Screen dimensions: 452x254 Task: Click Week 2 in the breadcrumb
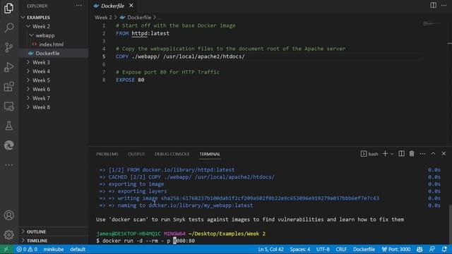tap(103, 17)
